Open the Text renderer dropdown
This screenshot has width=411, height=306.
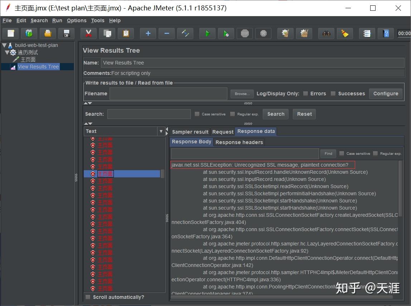tap(124, 131)
